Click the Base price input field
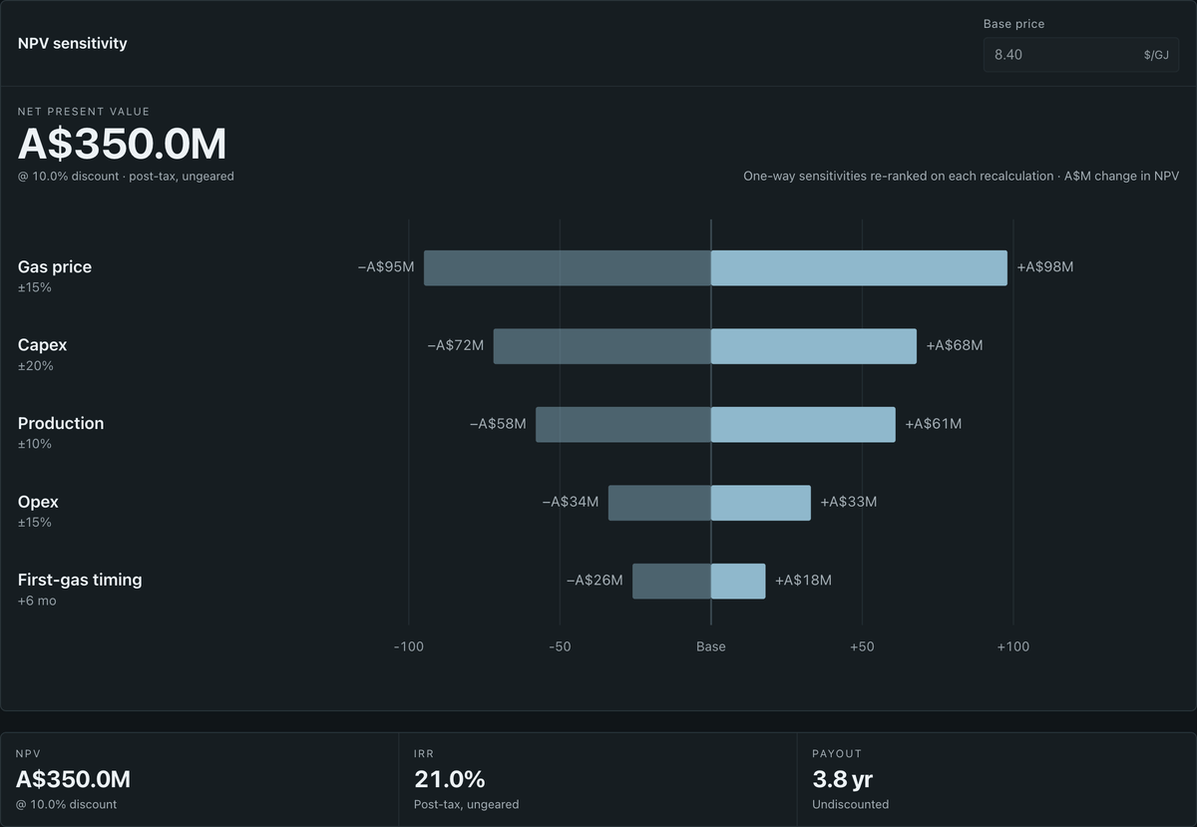1197x827 pixels. pos(1080,55)
